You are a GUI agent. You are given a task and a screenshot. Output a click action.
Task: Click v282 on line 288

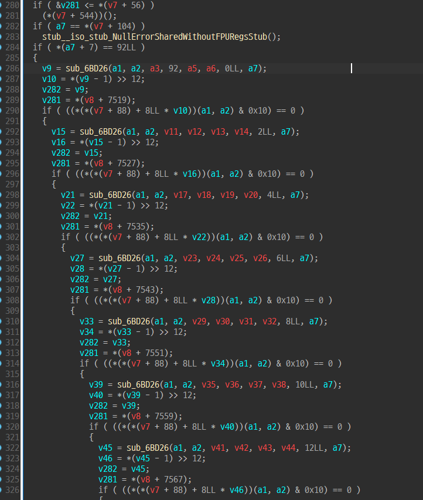(52, 89)
